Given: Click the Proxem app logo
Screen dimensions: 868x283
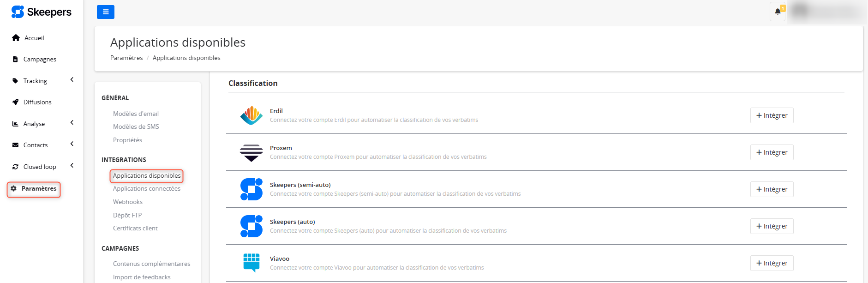Looking at the screenshot, I should click(251, 153).
